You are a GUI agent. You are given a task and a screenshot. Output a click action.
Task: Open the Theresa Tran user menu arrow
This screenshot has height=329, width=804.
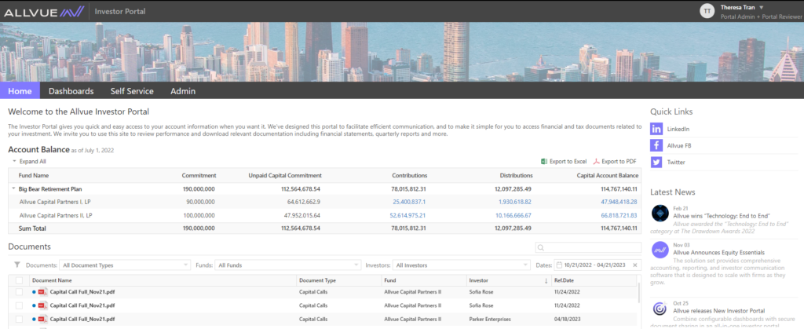pyautogui.click(x=762, y=8)
